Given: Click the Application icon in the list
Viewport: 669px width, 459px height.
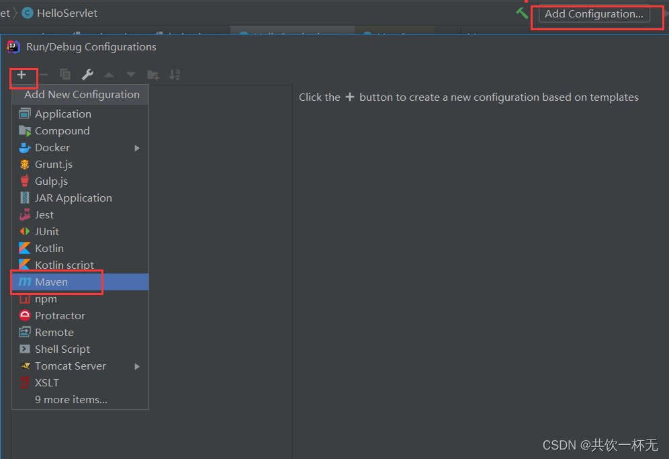Looking at the screenshot, I should [x=25, y=114].
